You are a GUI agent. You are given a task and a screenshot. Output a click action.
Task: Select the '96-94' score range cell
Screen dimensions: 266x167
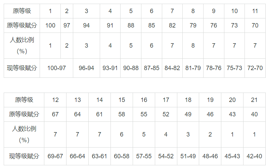[x=86, y=68]
